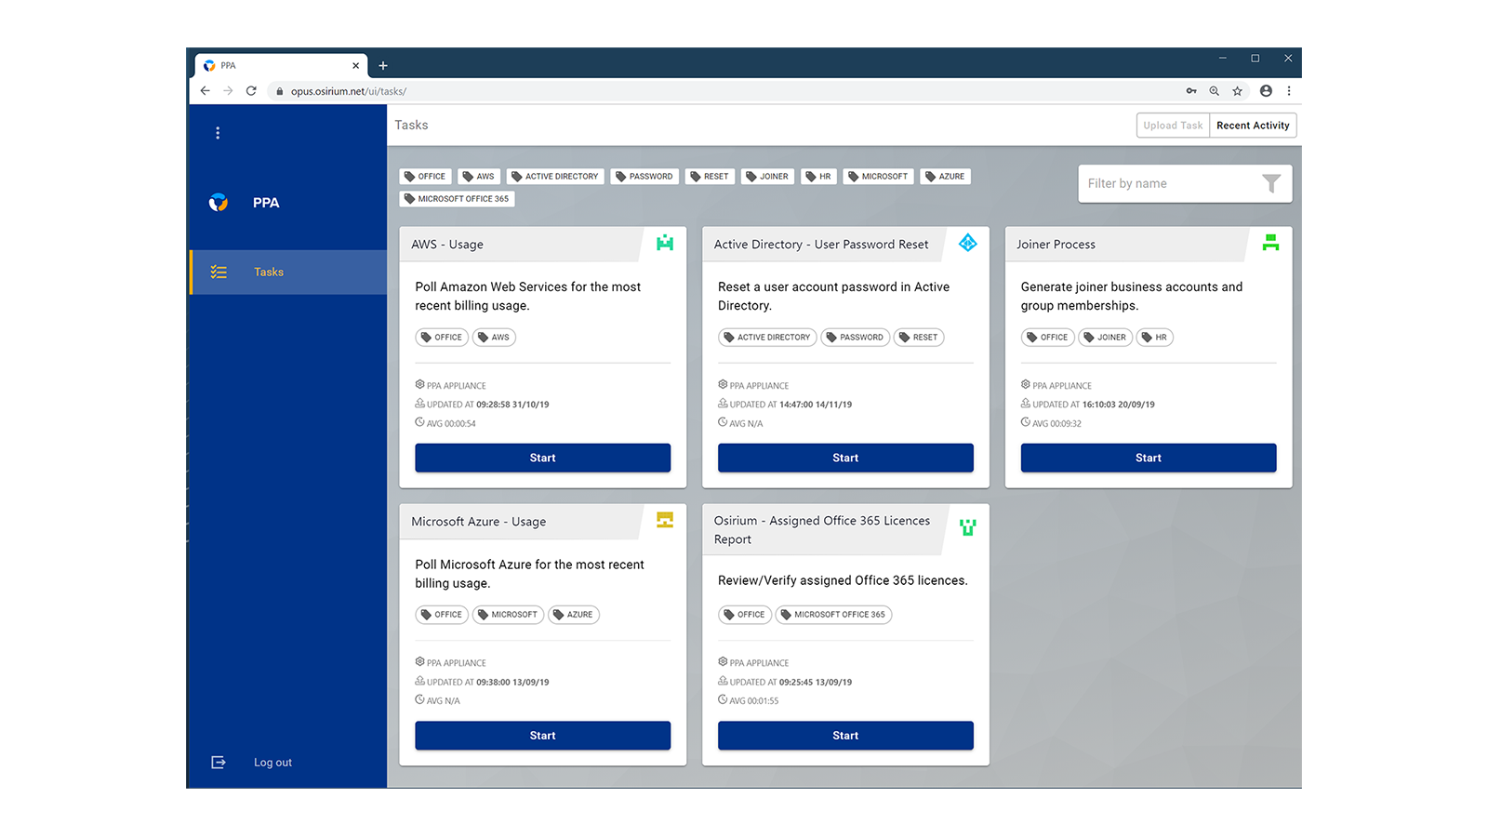
Task: Click the Joiner Process card icon
Action: (1270, 243)
